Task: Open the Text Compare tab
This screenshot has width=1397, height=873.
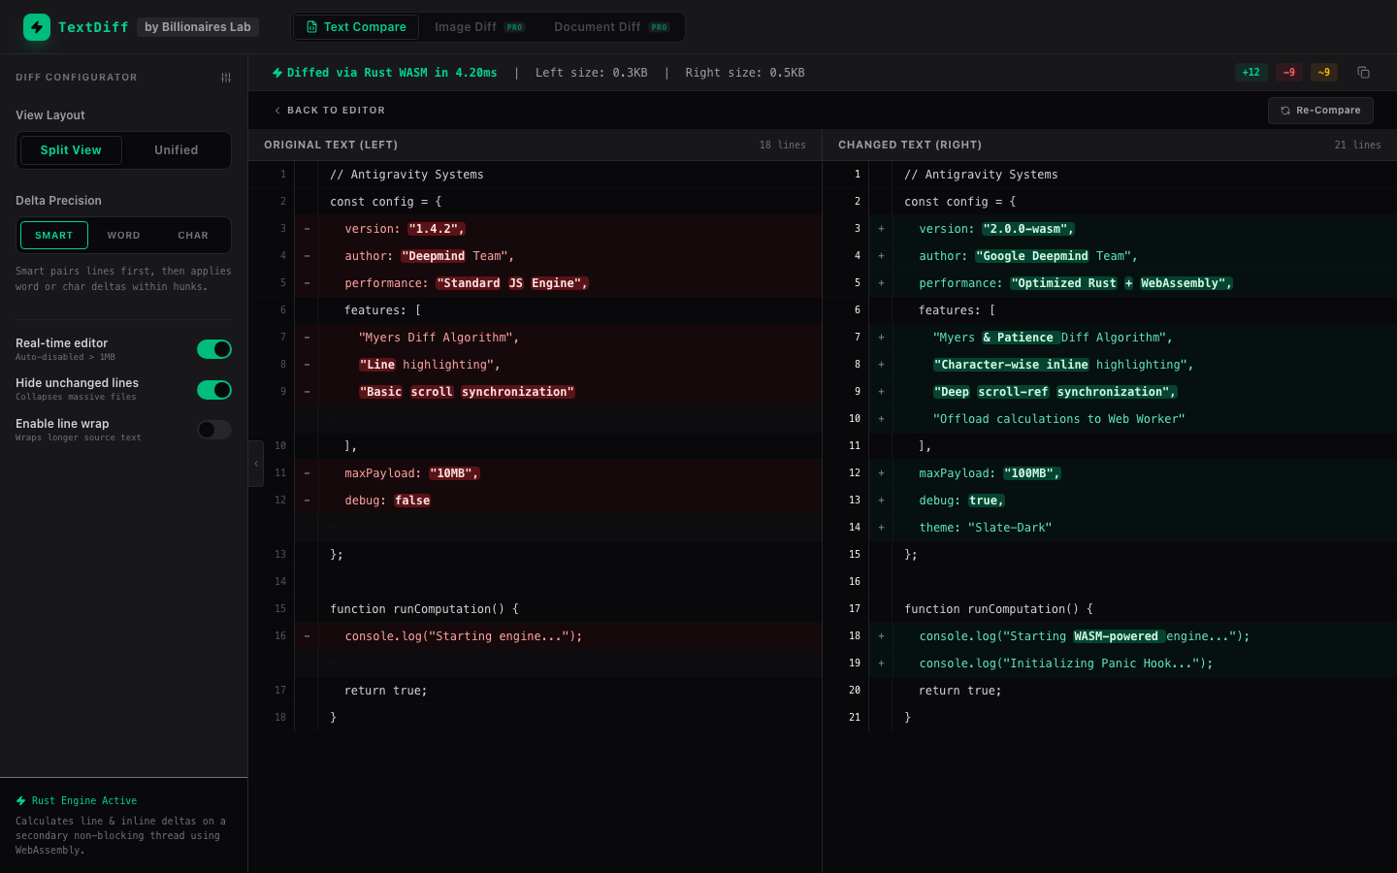Action: [356, 27]
